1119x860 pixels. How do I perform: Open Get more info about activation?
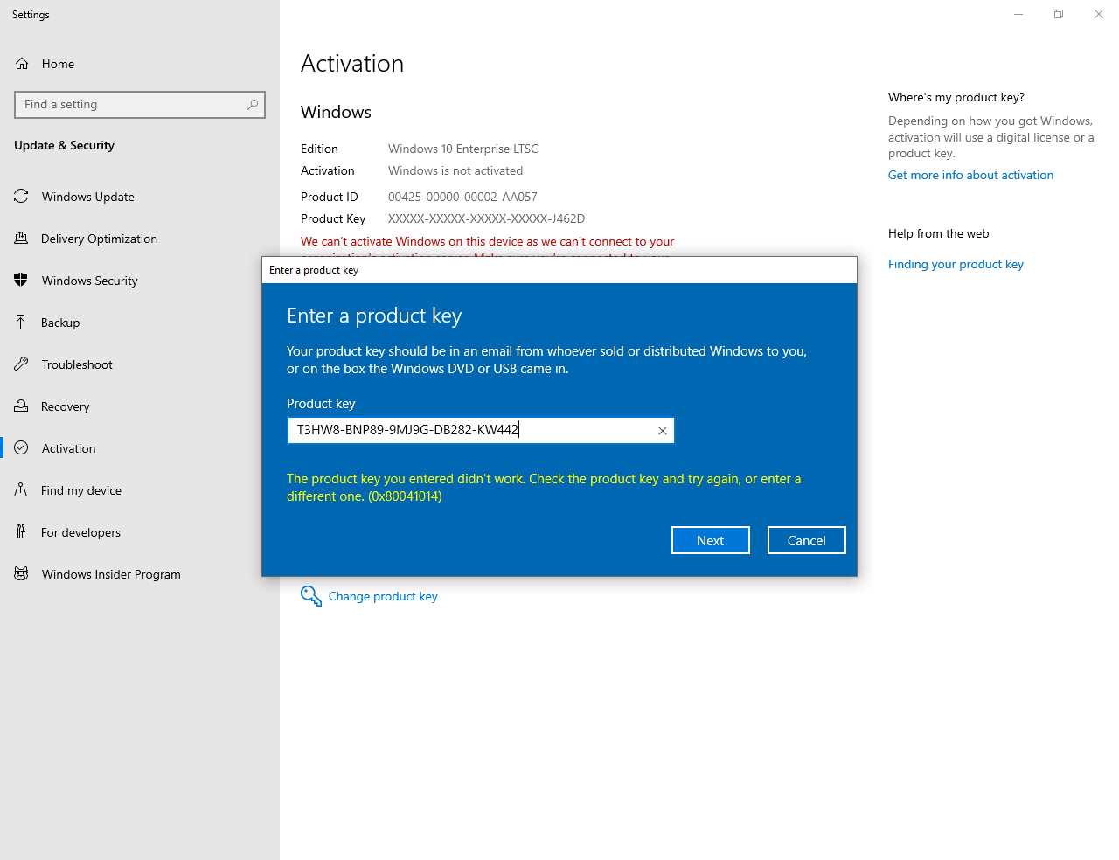[x=970, y=175]
